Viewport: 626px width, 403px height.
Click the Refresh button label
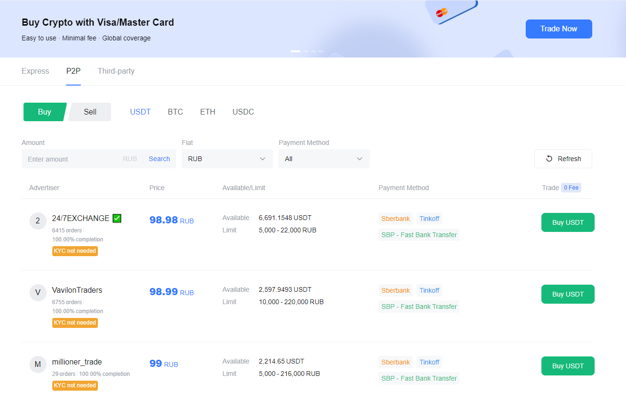click(569, 159)
